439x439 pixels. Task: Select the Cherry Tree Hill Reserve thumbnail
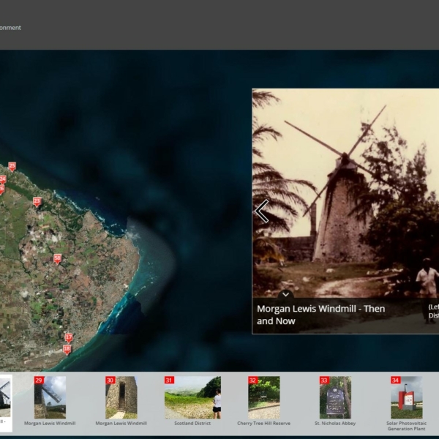(x=263, y=397)
